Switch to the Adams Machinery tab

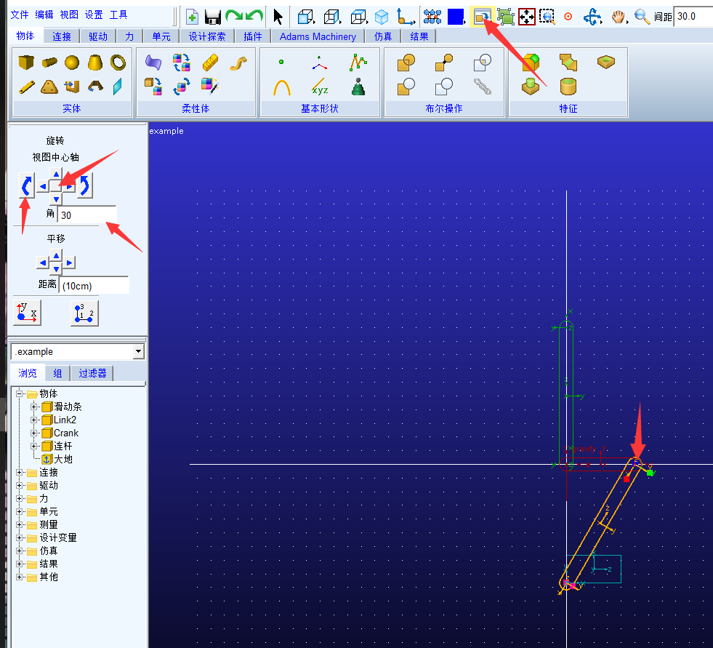coord(318,36)
